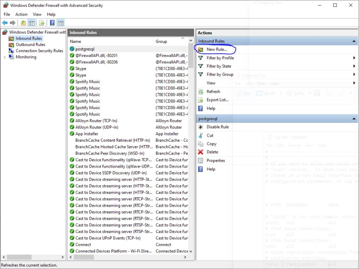The width and height of the screenshot is (359, 269).
Task: Select the root Windows Defender Firewall tree node
Action: tap(37, 32)
